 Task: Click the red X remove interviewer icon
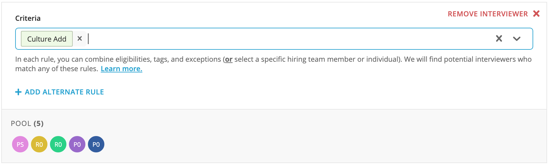pos(536,14)
